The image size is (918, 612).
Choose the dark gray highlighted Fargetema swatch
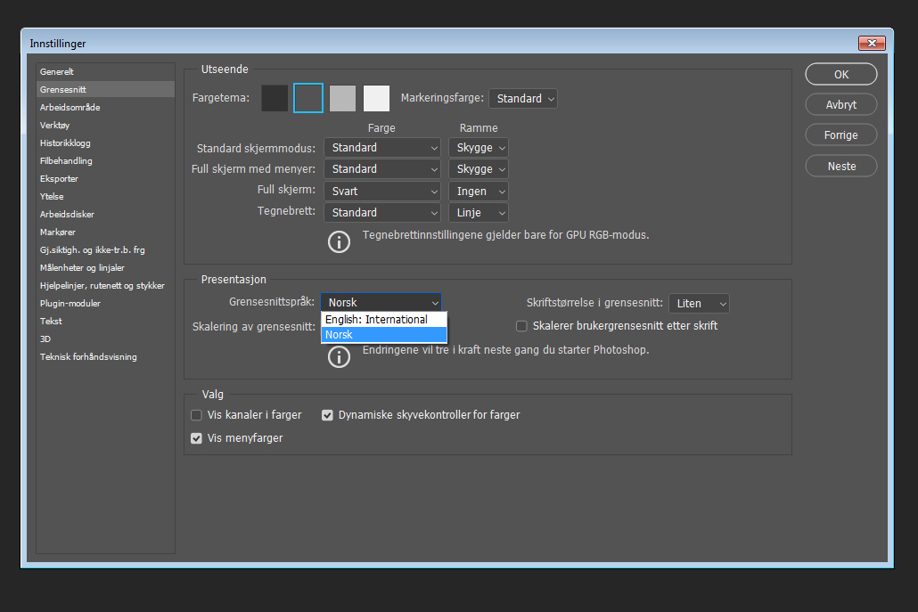click(x=308, y=98)
